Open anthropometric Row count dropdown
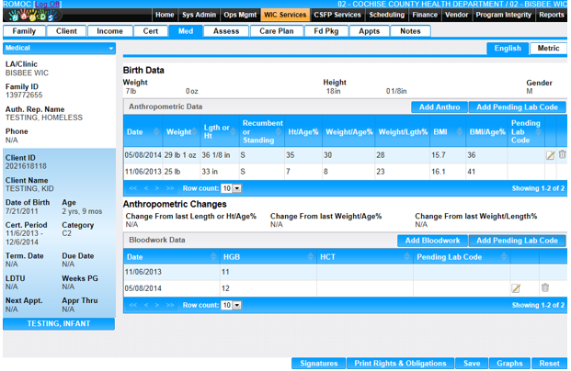Viewport: 571px width, 371px height. pos(231,188)
